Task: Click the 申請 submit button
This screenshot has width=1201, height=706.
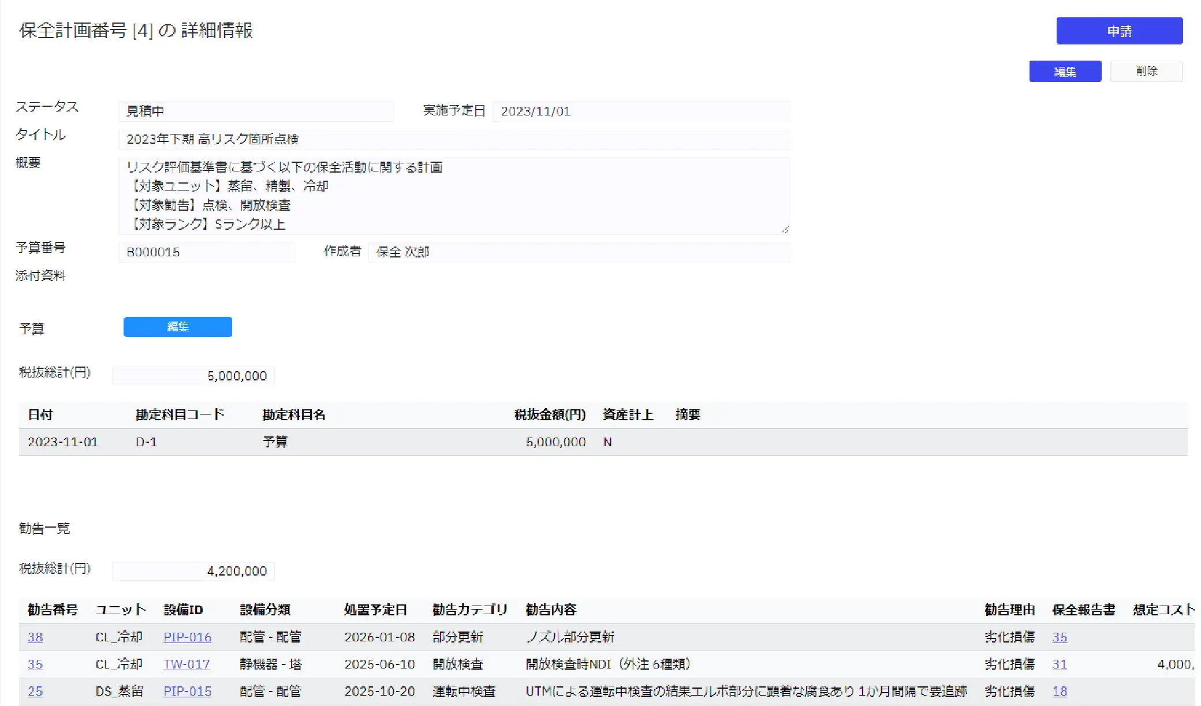Action: (1119, 31)
